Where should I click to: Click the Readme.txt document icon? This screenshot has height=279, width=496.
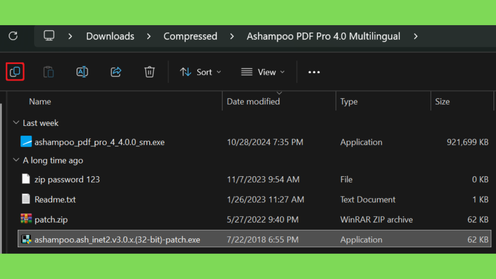[26, 199]
